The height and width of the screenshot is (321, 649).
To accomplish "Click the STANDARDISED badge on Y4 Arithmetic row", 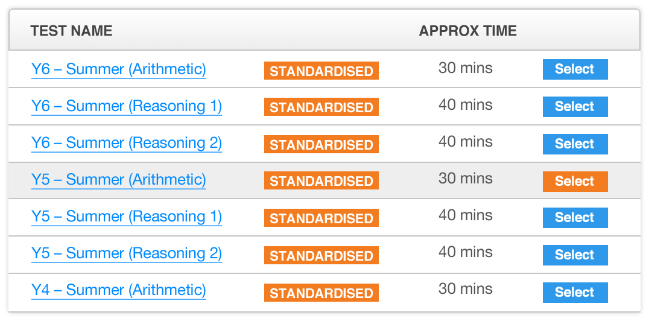I will click(x=321, y=293).
